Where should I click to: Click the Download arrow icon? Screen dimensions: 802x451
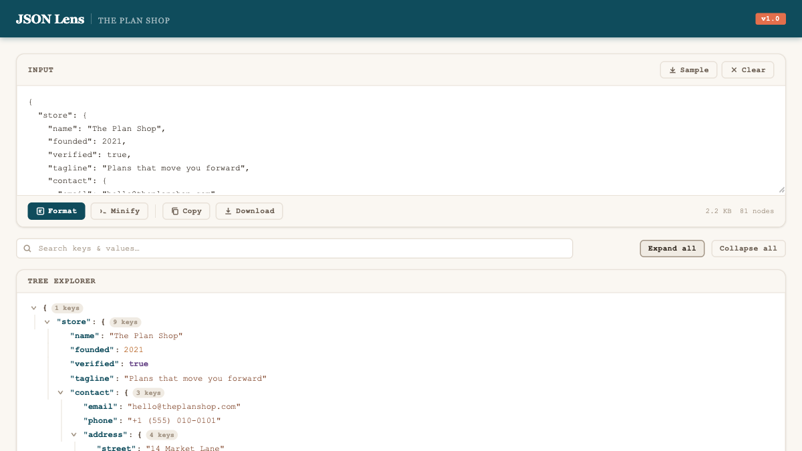pyautogui.click(x=228, y=211)
